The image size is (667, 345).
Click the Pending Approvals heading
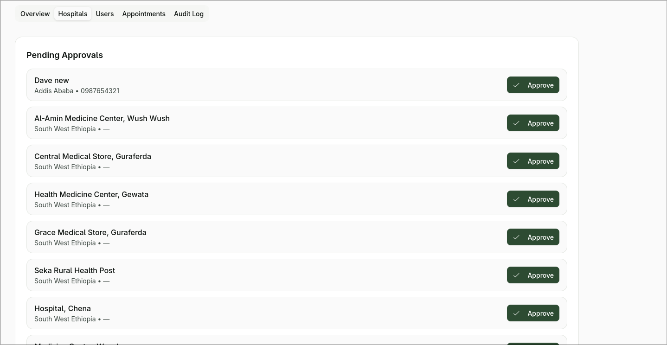[64, 55]
